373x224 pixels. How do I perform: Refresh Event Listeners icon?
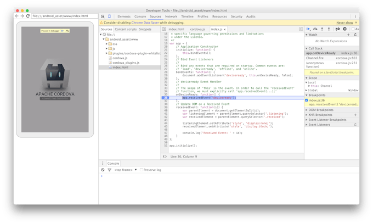[355, 125]
